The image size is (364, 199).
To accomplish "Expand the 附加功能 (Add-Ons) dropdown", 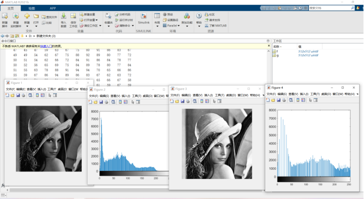I will 187,26.
